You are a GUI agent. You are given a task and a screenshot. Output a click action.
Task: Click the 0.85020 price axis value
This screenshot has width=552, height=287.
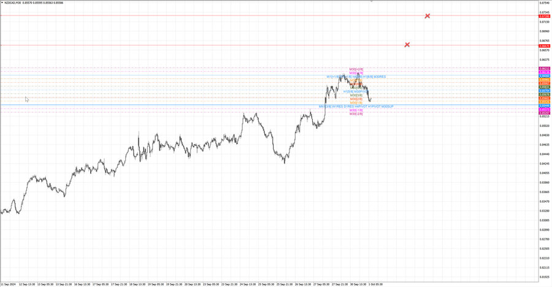[545, 126]
